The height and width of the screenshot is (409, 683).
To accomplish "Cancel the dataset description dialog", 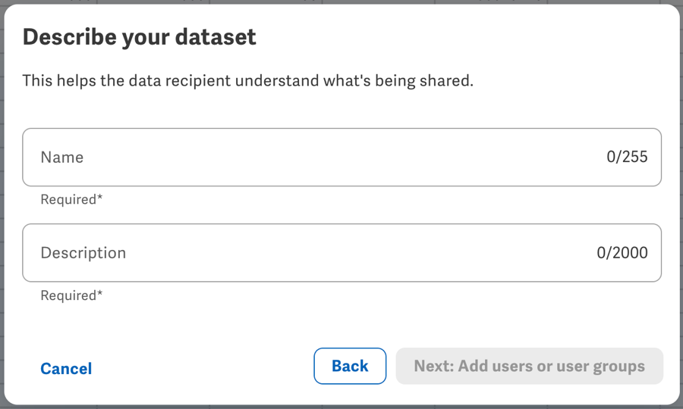I will click(66, 369).
